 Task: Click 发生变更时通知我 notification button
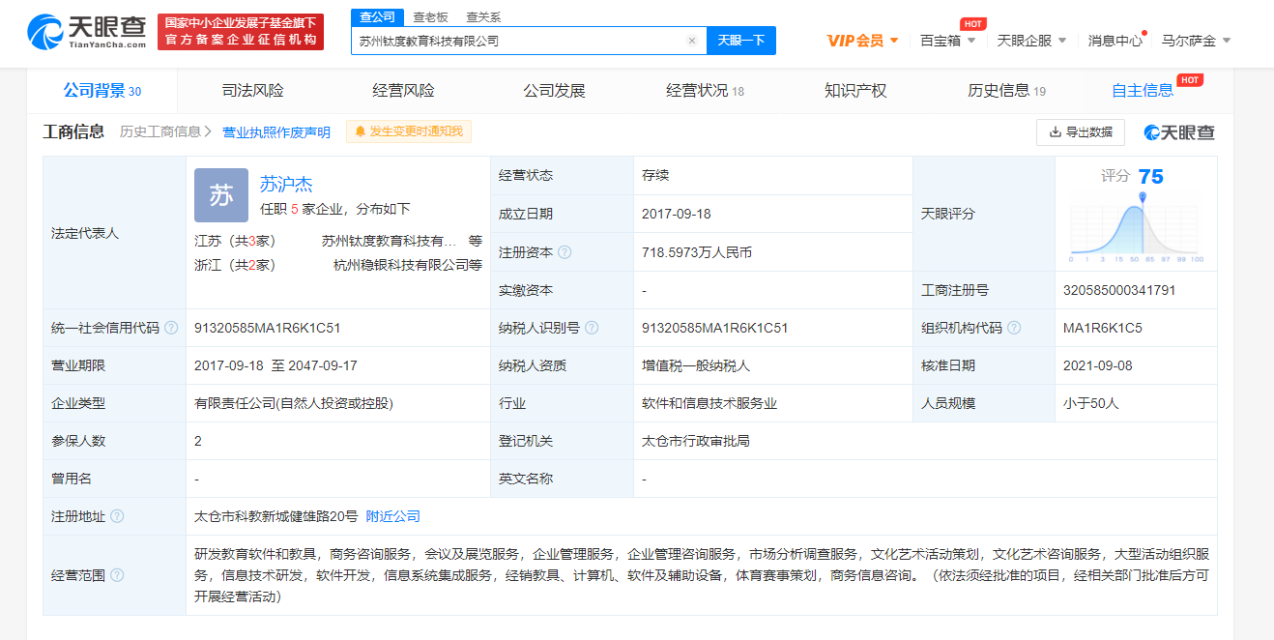point(409,131)
